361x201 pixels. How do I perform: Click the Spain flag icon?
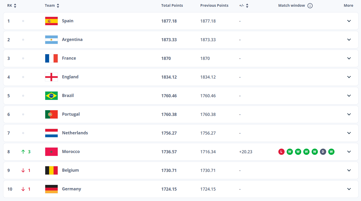(x=51, y=21)
